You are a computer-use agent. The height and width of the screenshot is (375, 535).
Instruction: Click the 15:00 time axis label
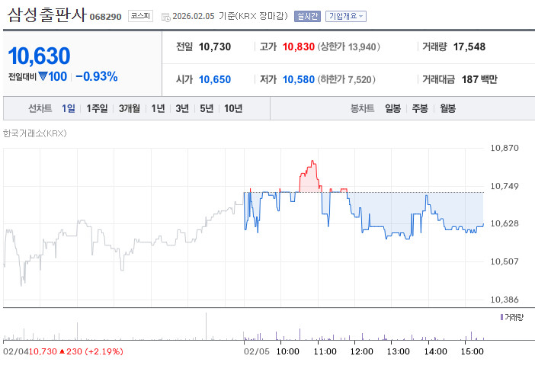click(472, 351)
